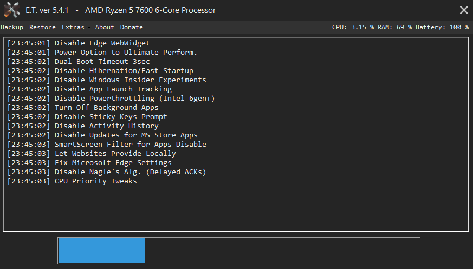Select log line 'Disable Nagle's Alg. (Delayed ACKs)'

pos(107,172)
